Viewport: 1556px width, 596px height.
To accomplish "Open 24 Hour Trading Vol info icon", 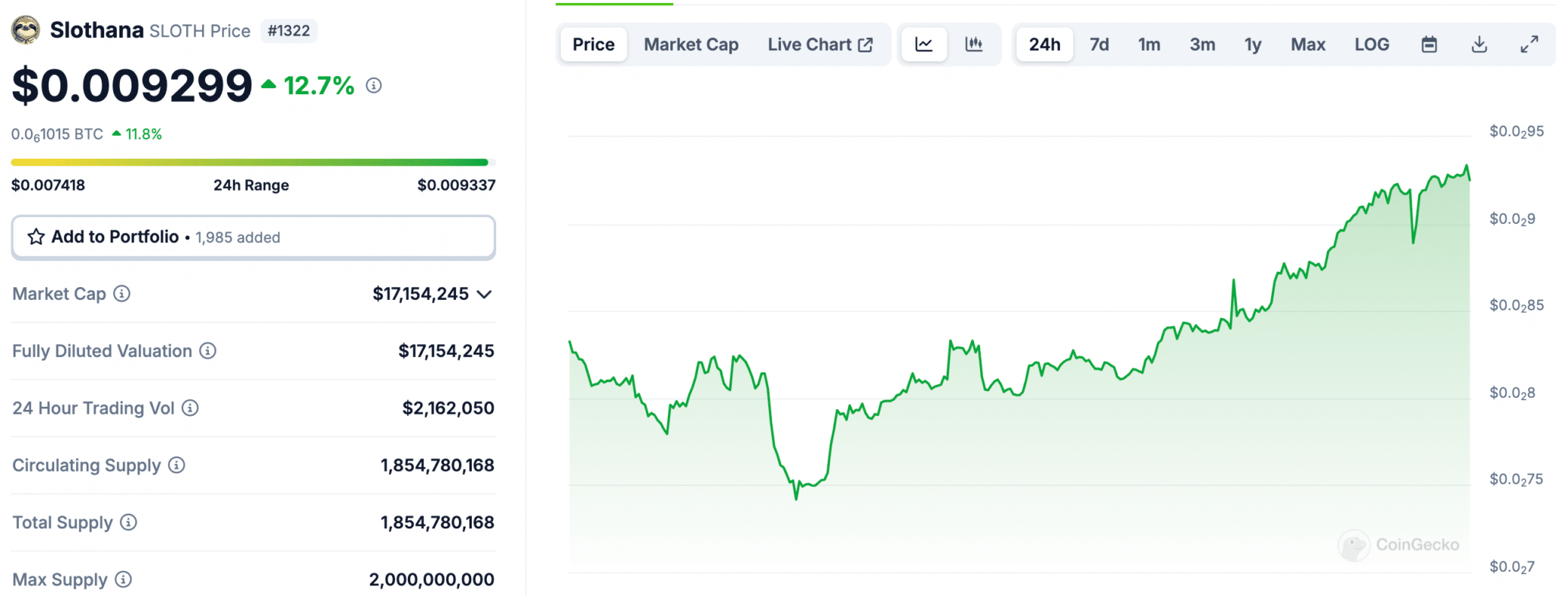I will (x=190, y=408).
